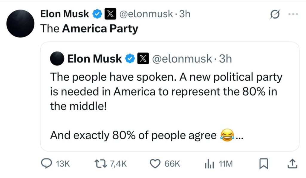Click the verified badge in the quoted tweet
Image resolution: width=306 pixels, height=178 pixels.
[x=130, y=59]
